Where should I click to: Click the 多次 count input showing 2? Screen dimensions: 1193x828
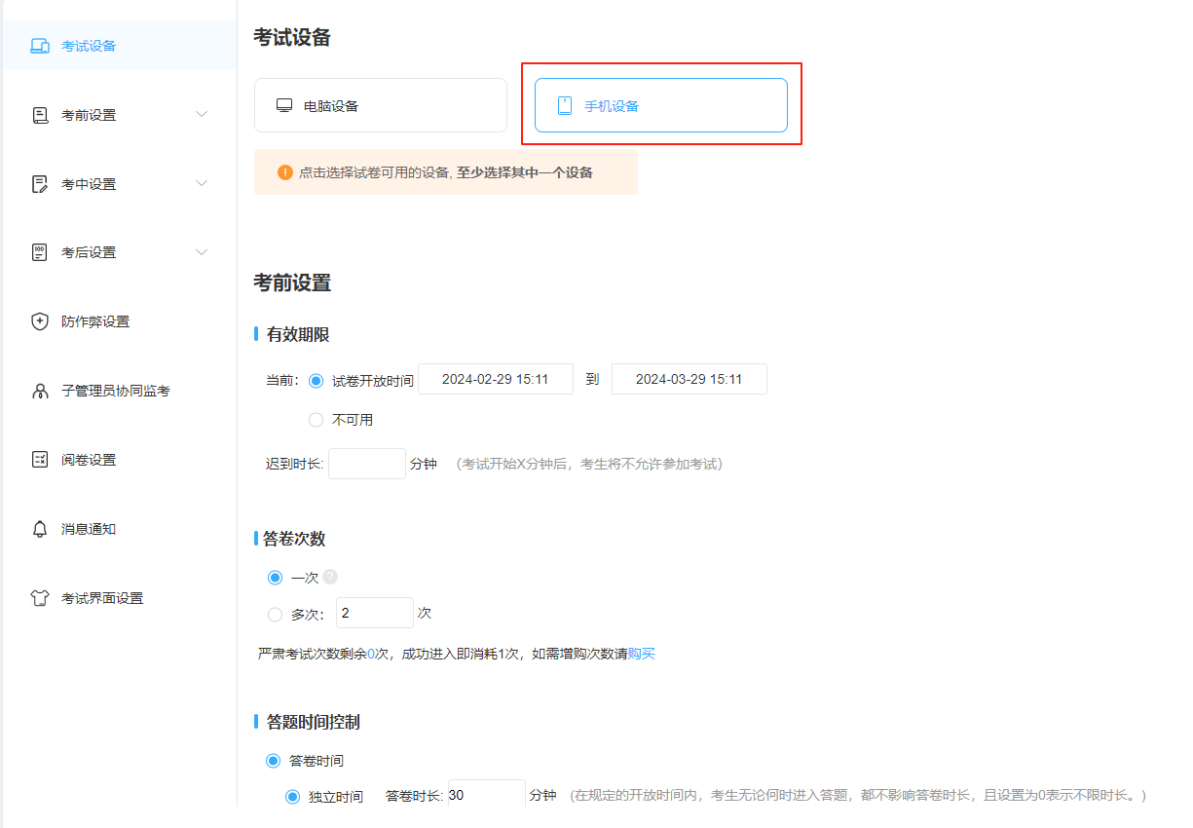375,613
